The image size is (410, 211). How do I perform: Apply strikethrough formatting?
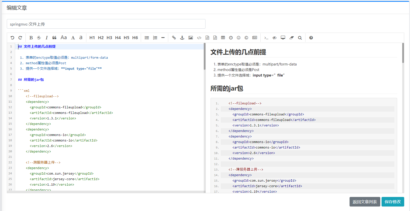click(39, 38)
